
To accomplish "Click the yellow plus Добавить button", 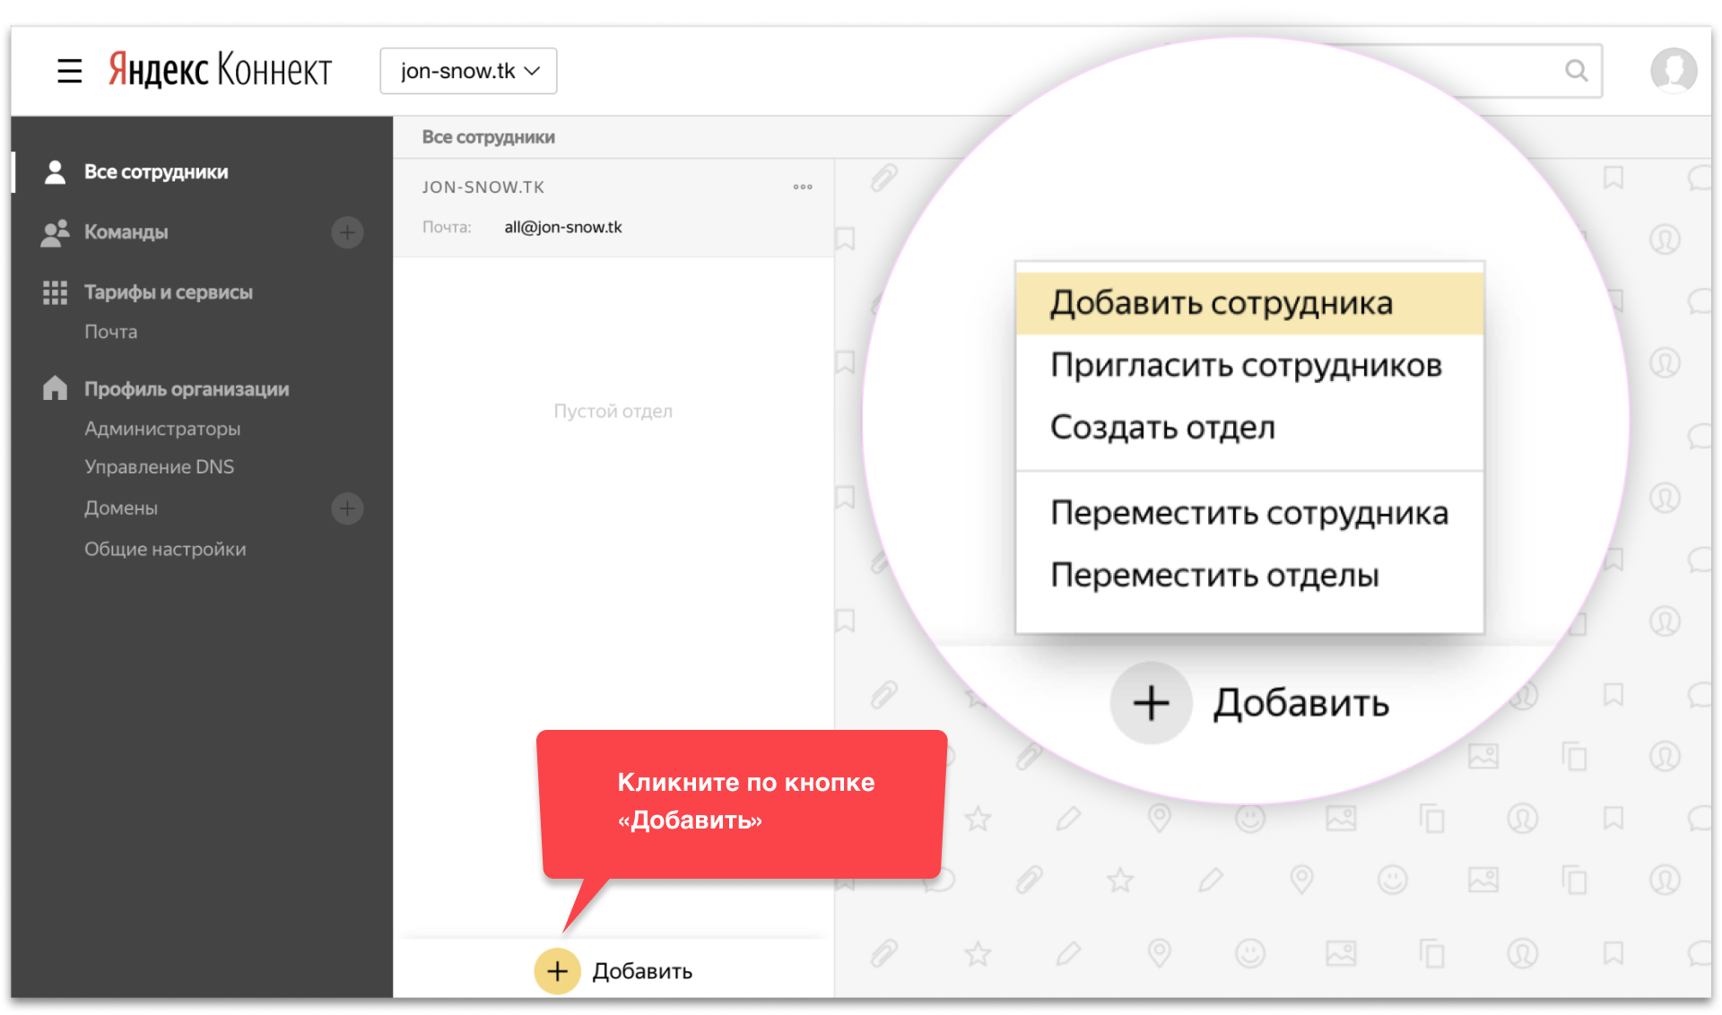I will point(557,971).
